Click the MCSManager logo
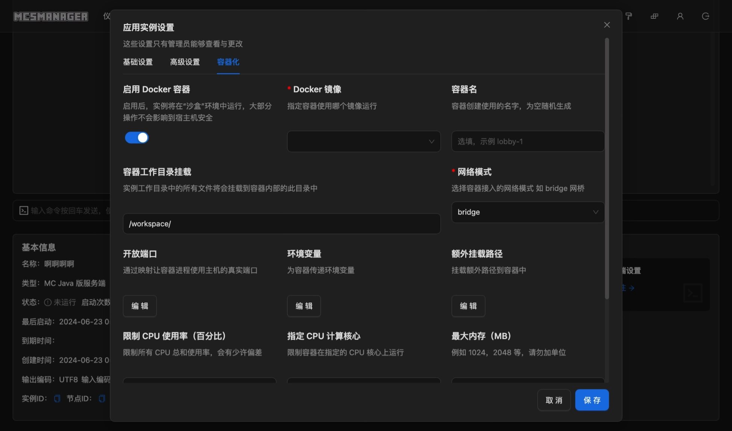The height and width of the screenshot is (431, 732). coord(51,17)
